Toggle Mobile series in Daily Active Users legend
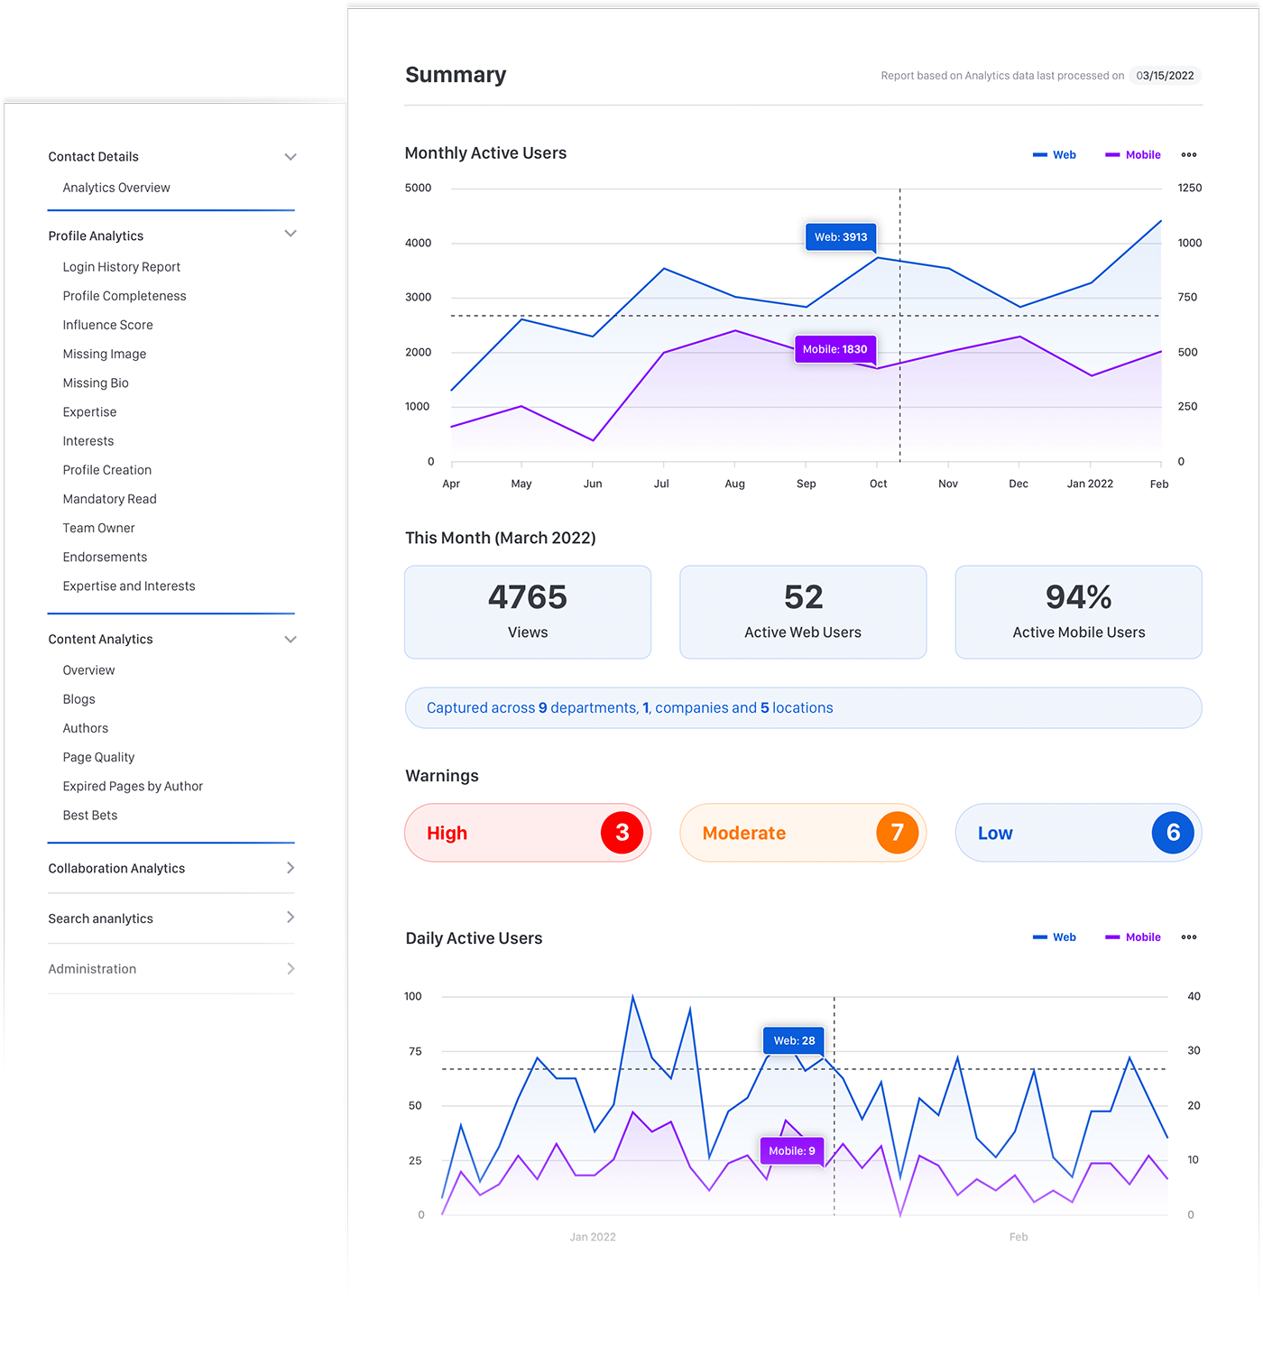 click(x=1133, y=937)
